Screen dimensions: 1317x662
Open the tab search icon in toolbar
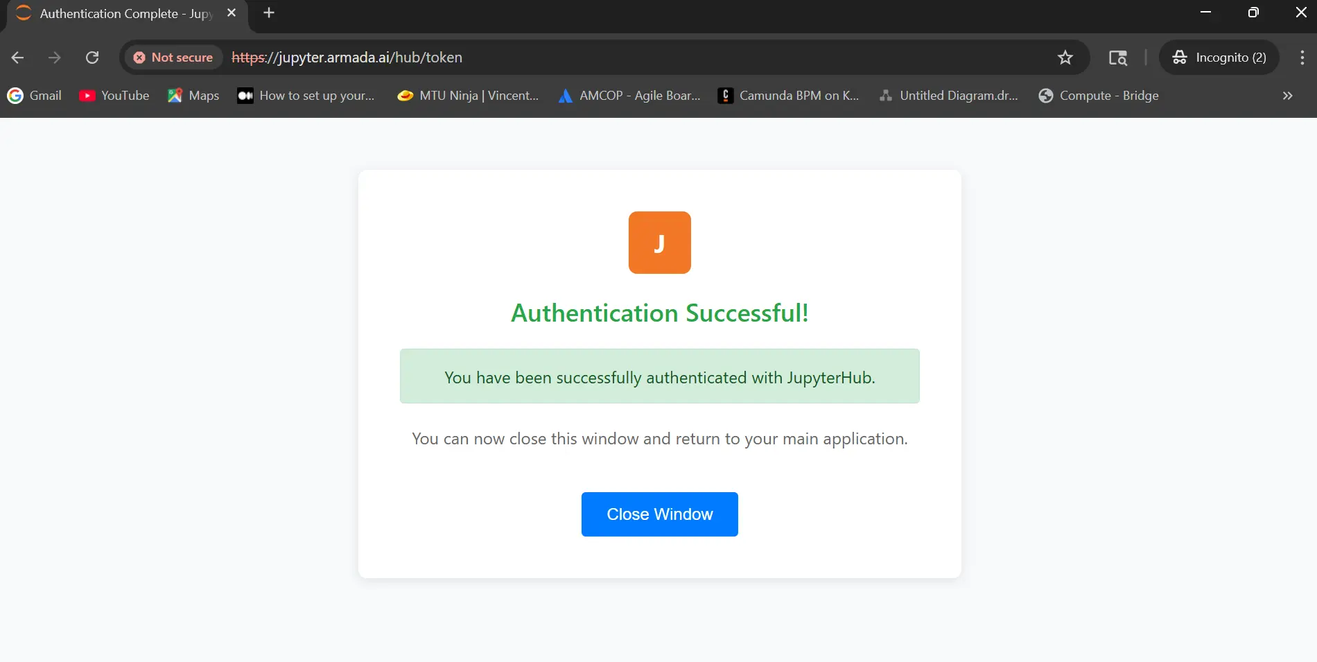click(x=1117, y=58)
